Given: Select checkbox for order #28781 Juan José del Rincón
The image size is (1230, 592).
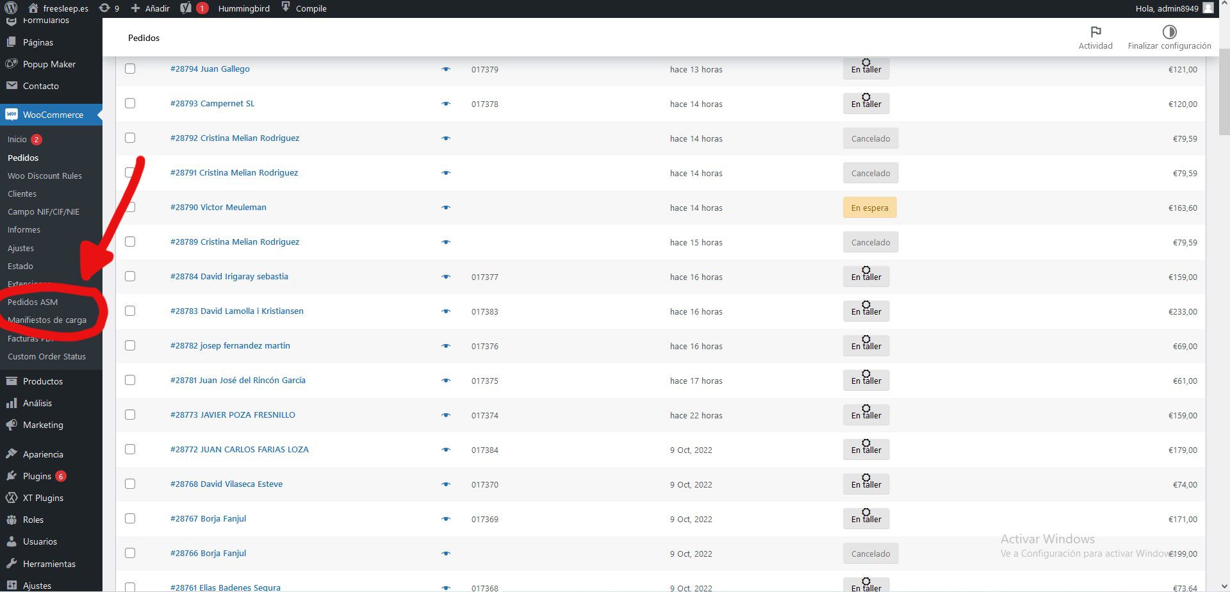Looking at the screenshot, I should [x=130, y=380].
